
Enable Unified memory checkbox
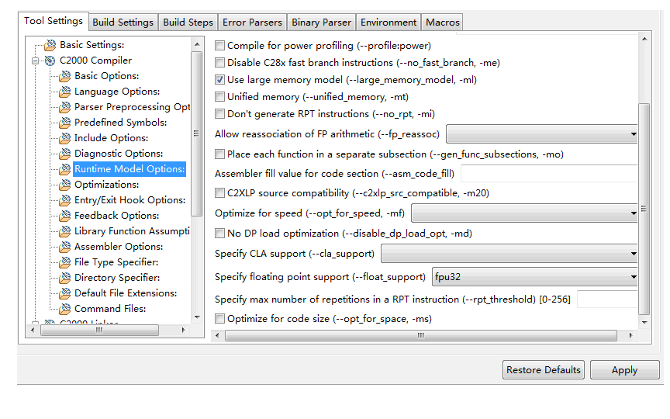(220, 97)
